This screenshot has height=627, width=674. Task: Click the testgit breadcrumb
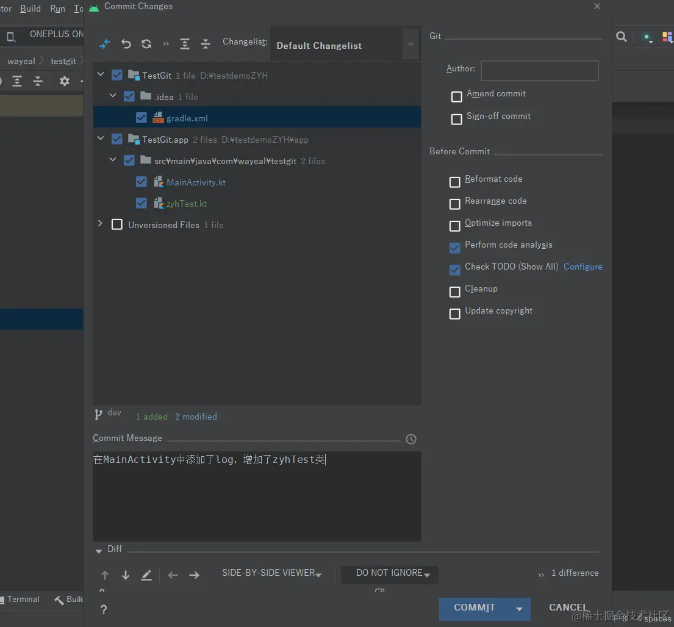coord(63,61)
